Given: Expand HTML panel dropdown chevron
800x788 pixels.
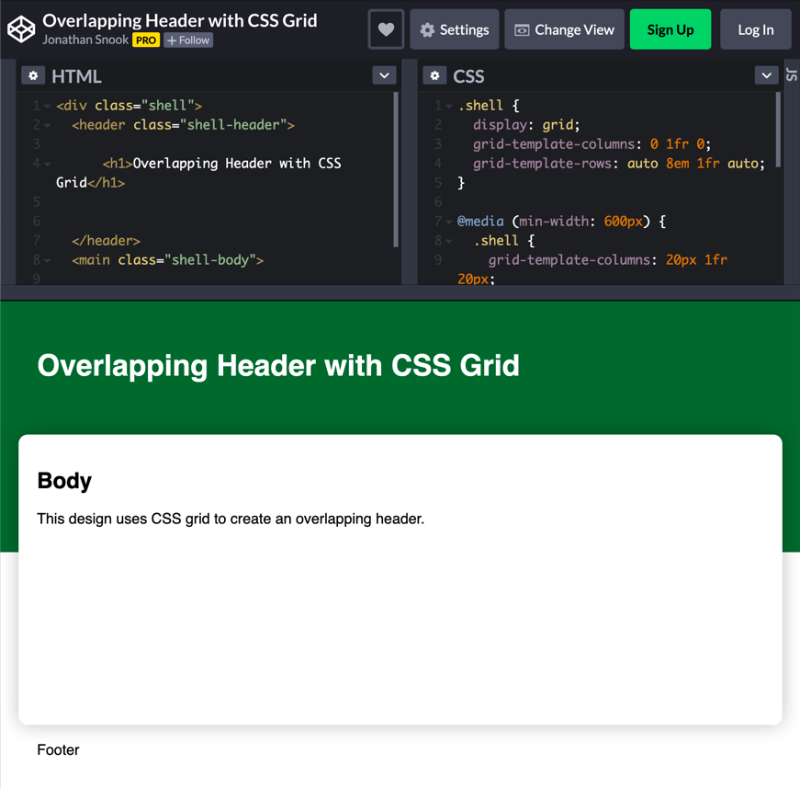Looking at the screenshot, I should tap(384, 75).
